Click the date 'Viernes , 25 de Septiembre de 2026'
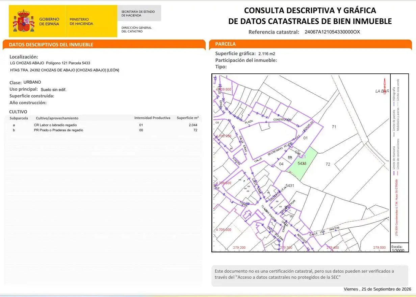The height and width of the screenshot is (297, 416). tap(378, 289)
